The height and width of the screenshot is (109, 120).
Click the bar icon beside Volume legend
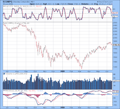tap(4, 74)
